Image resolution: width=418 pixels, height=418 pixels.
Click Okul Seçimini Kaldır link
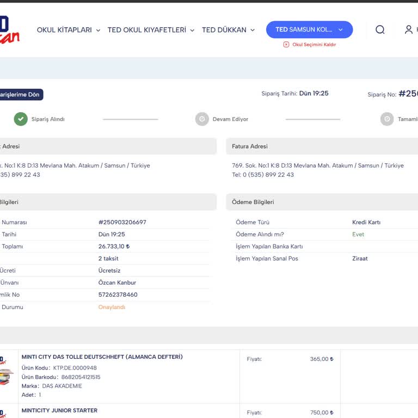click(314, 45)
